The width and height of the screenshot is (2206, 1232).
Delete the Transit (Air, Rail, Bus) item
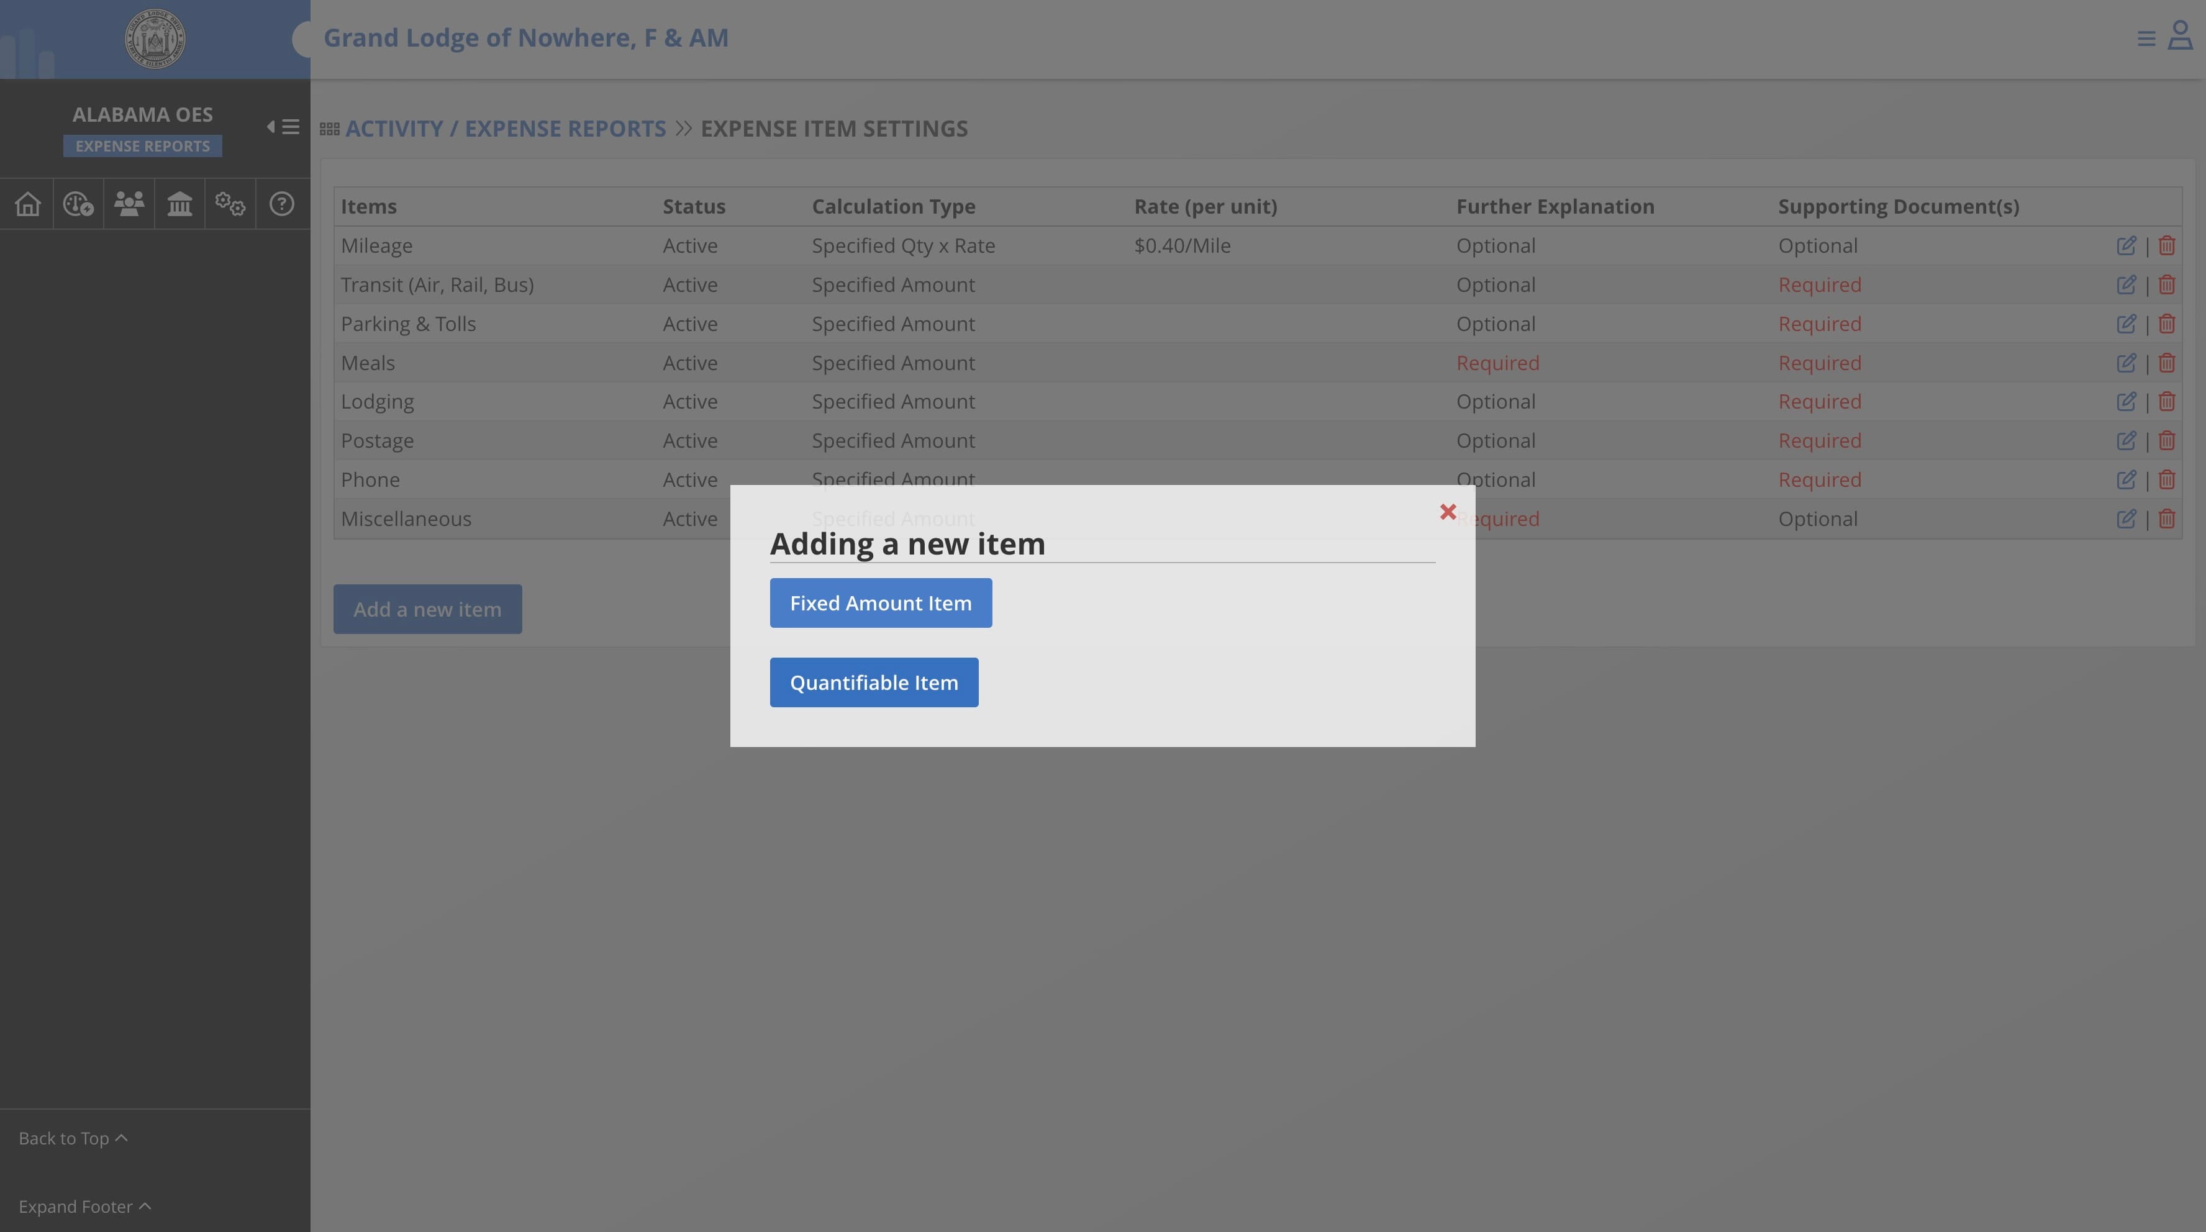pos(2167,285)
